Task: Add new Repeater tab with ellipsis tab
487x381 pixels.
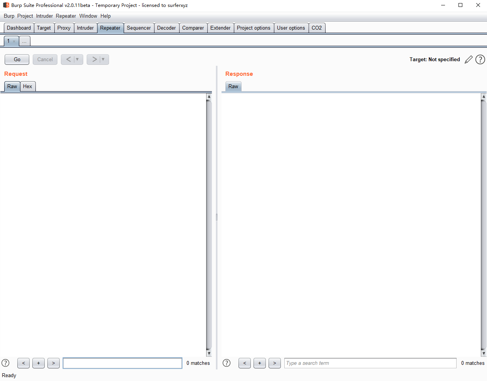Action: (24, 41)
